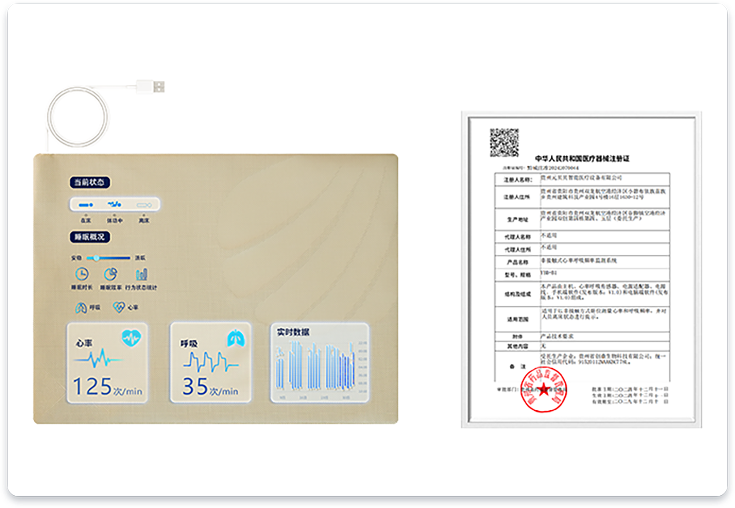Click the coiled white cable loop
This screenshot has width=735, height=508.
pos(78,117)
